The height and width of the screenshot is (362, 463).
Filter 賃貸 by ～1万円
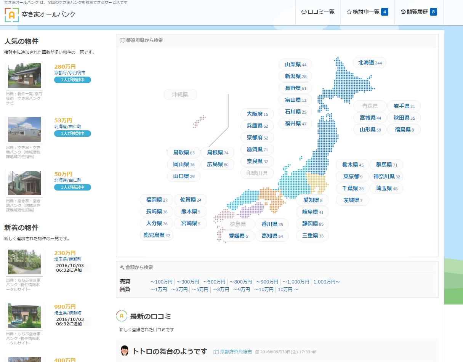point(159,290)
